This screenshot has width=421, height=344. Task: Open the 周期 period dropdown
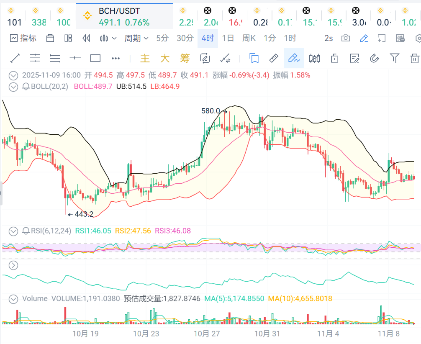click(136, 38)
